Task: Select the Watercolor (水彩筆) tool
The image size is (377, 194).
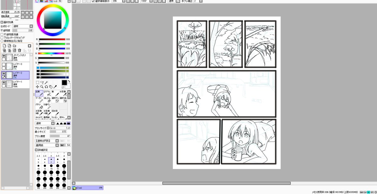Action: 63,93
